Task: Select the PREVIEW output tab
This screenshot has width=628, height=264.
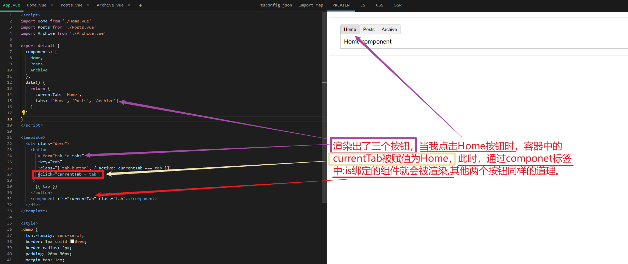Action: click(341, 5)
